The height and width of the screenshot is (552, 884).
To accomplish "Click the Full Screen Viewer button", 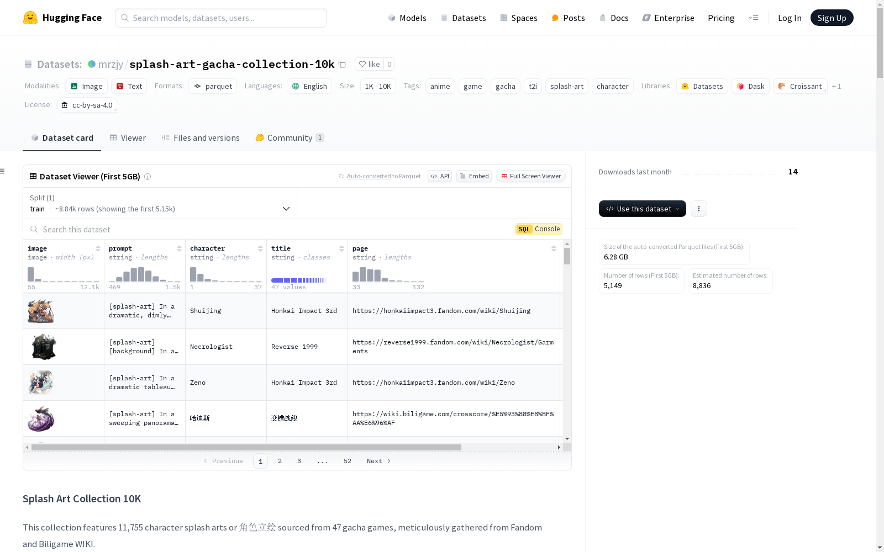I will point(530,176).
